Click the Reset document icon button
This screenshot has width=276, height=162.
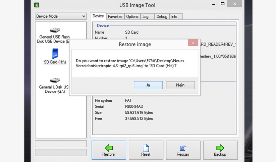[146, 150]
